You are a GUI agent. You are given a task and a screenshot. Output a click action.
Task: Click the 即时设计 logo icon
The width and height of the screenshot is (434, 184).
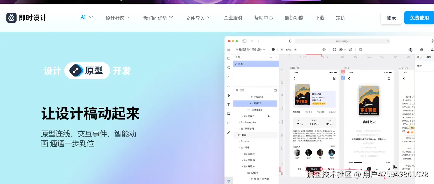click(11, 18)
